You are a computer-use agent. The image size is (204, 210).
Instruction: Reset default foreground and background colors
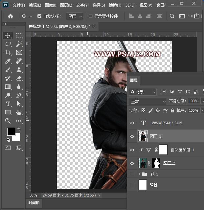pyautogui.click(x=8, y=140)
